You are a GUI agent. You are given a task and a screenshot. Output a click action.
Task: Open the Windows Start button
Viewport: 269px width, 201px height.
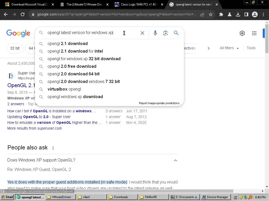click(x=7, y=197)
